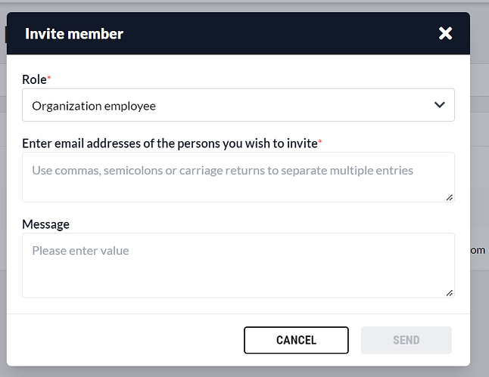The height and width of the screenshot is (377, 489).
Task: Click the chevron arrow in Role field
Action: tap(440, 106)
